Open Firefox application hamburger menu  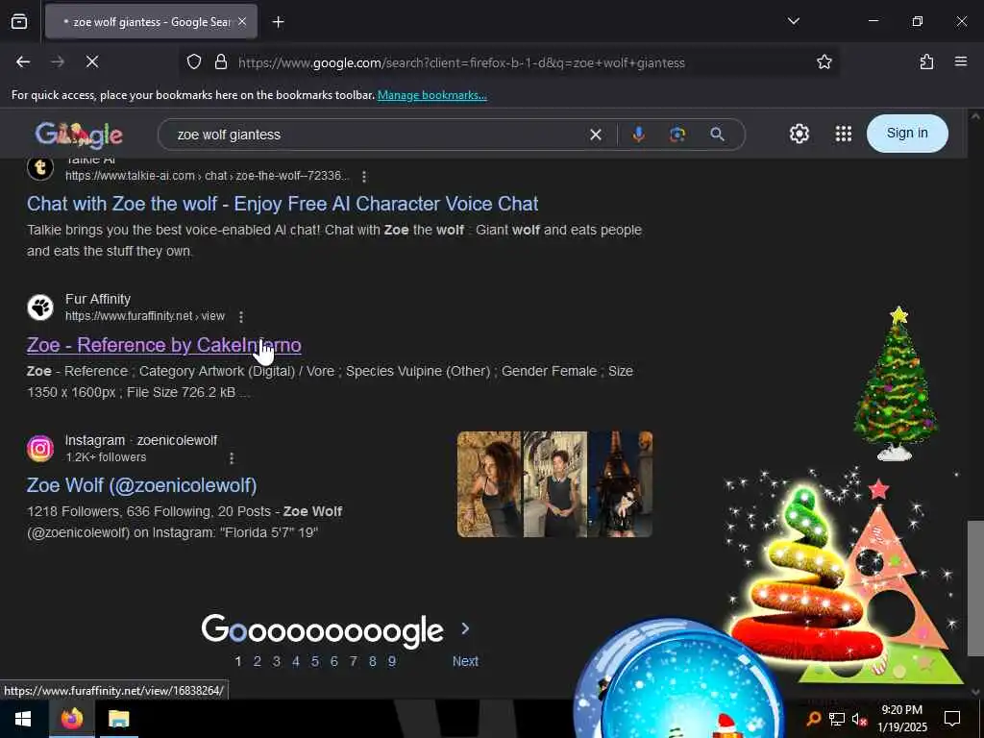(x=960, y=62)
